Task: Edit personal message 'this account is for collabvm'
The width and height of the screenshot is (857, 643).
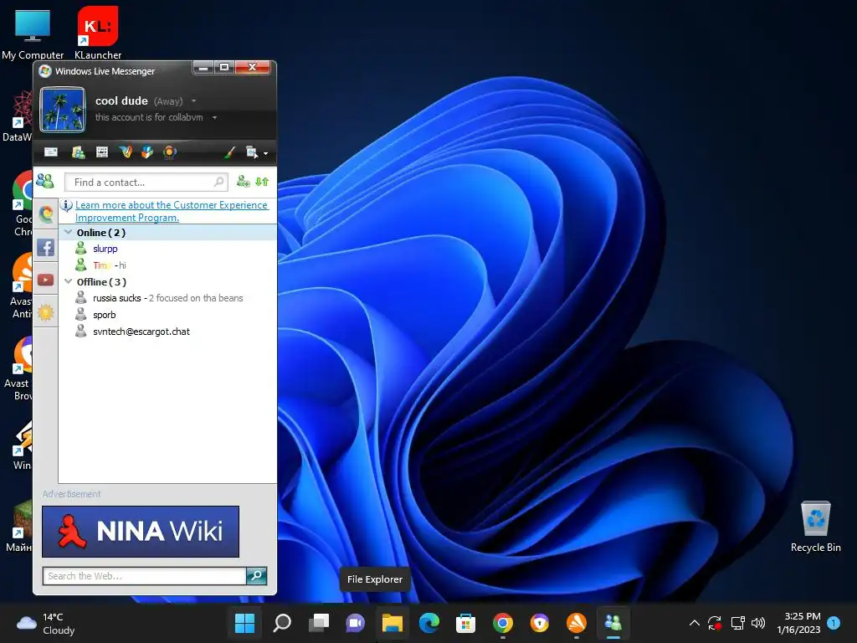Action: pyautogui.click(x=149, y=117)
